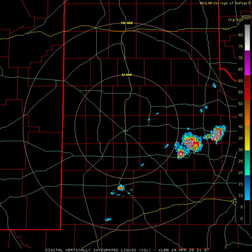The width and height of the screenshot is (252, 252).
Task: Select the 60 value on the VIL scale
Action: 241,81
